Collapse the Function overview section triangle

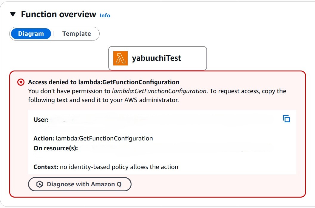click(13, 14)
